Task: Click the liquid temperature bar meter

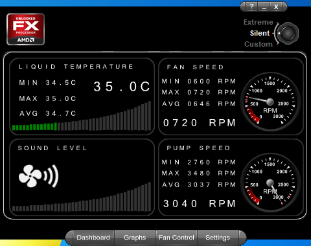Action: [82, 116]
